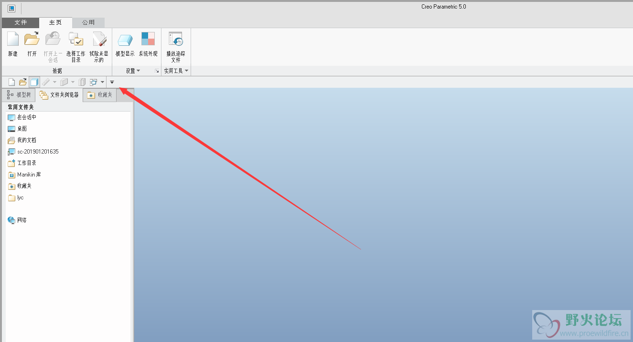Switch to 模型树 (Model Tree) tab

click(19, 95)
